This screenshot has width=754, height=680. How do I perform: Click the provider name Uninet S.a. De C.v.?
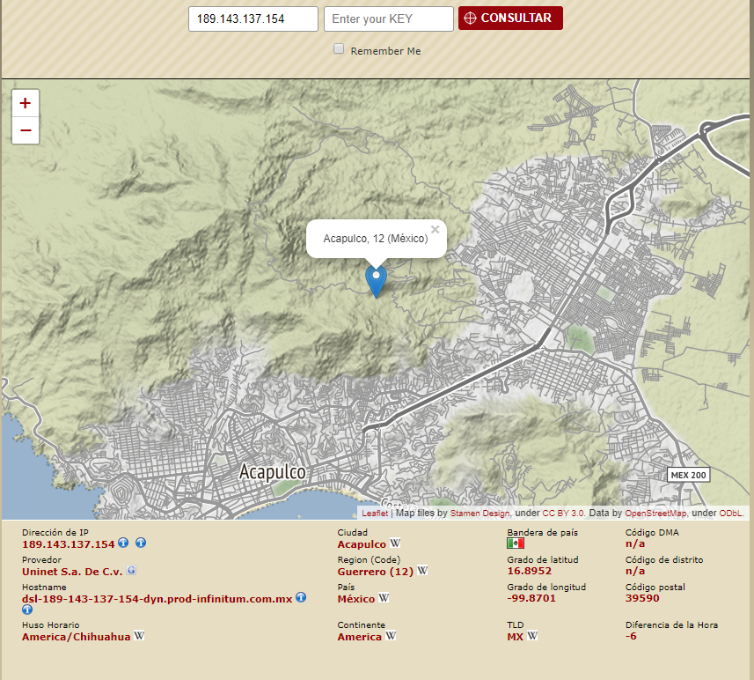[72, 572]
